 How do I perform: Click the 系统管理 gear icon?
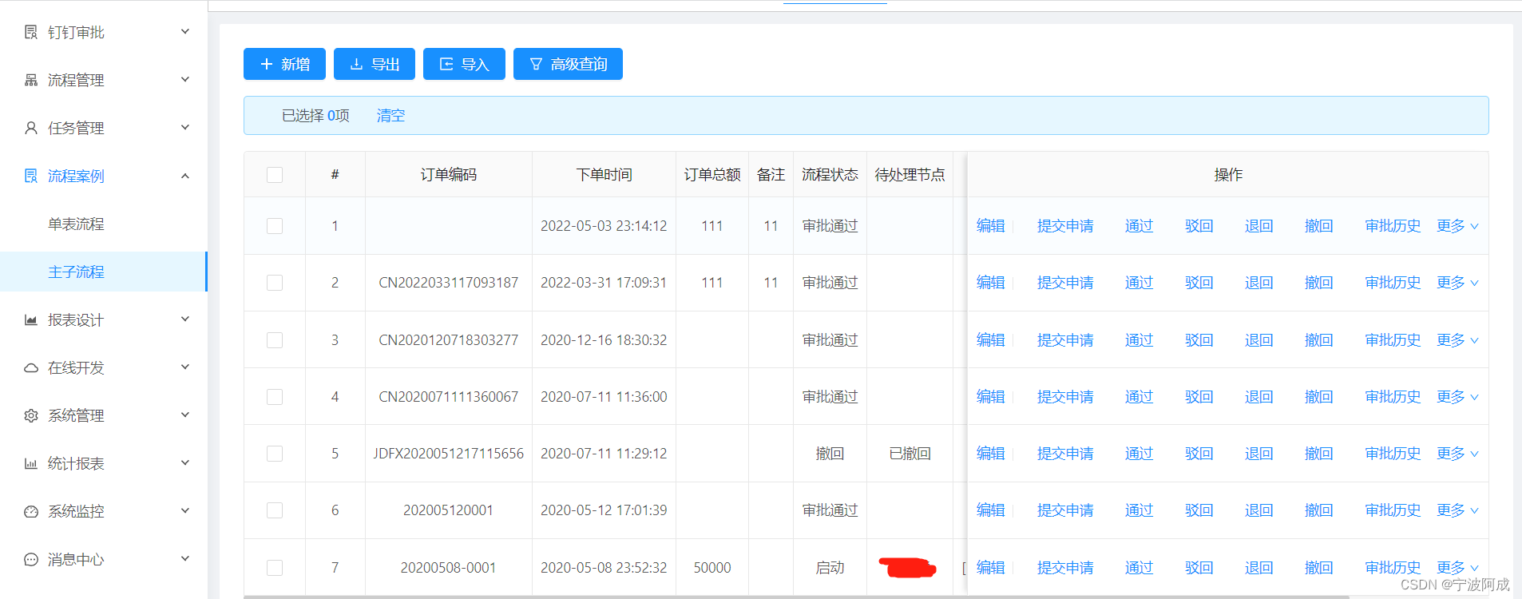pyautogui.click(x=31, y=415)
